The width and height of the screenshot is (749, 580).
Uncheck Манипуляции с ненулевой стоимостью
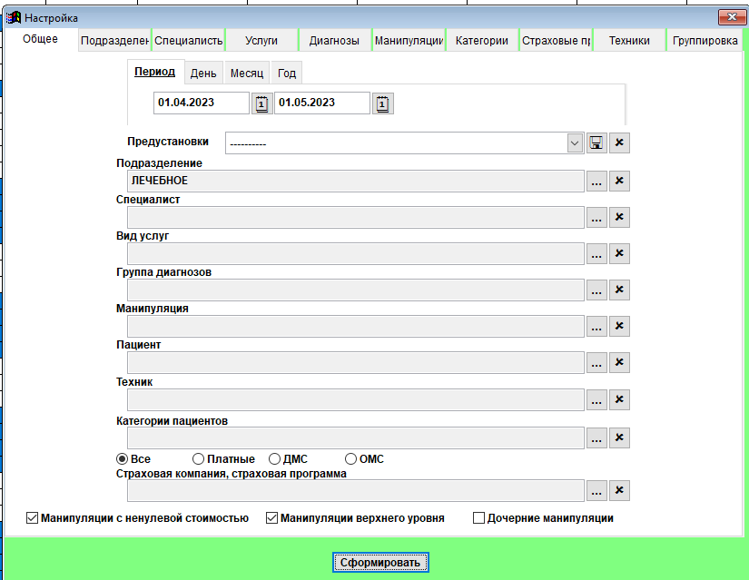(34, 518)
